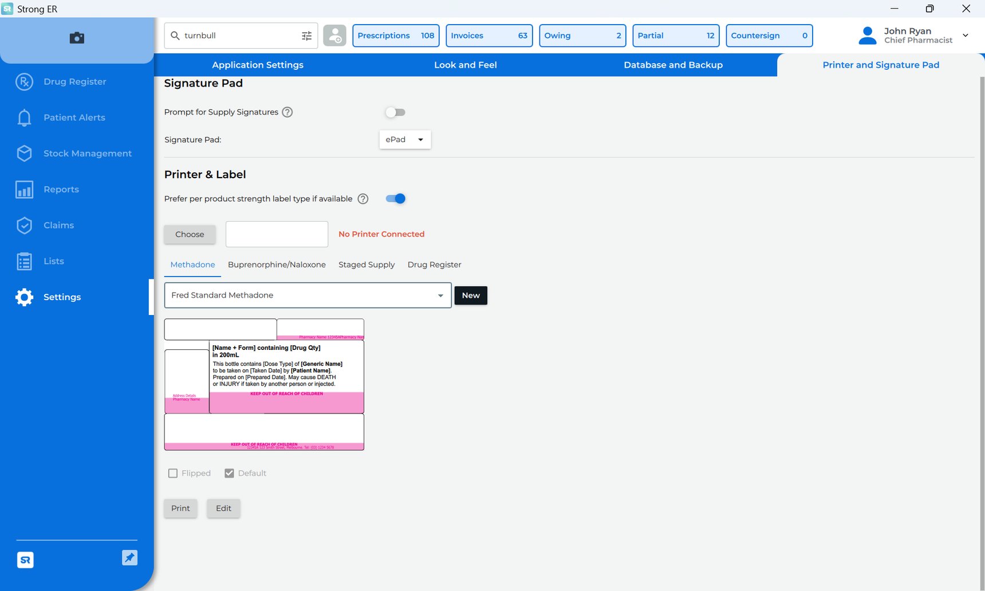Show help for per product strength label
This screenshot has width=985, height=591.
363,199
